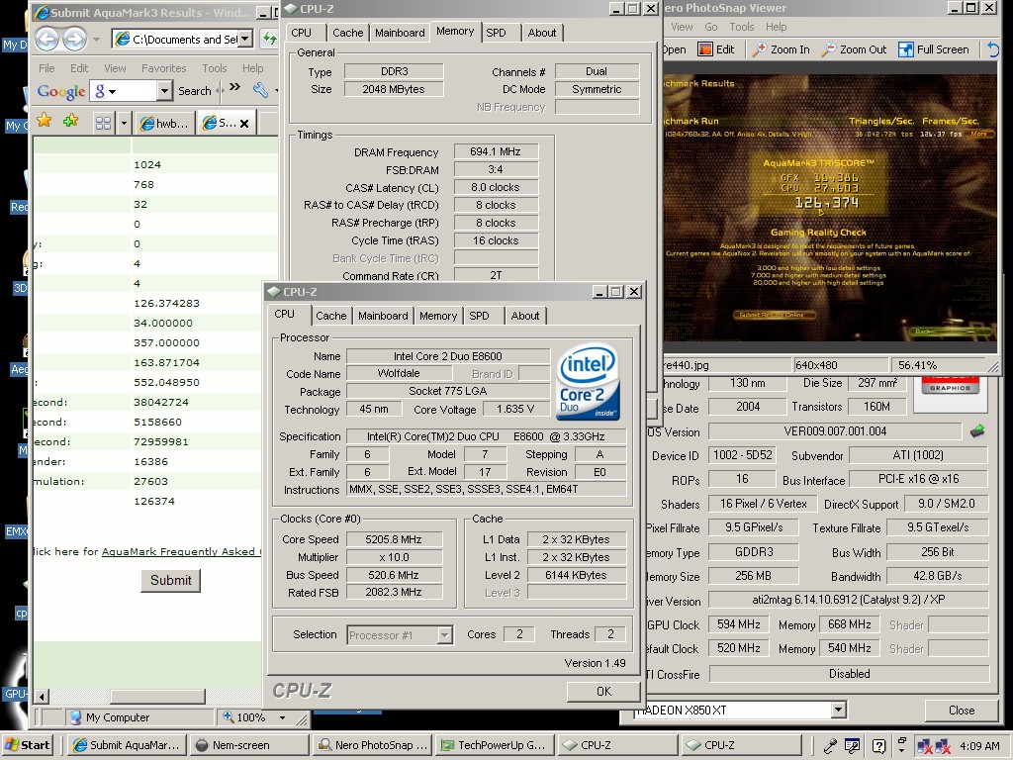
Task: Click the Google toolbar search input field
Action: coord(133,91)
